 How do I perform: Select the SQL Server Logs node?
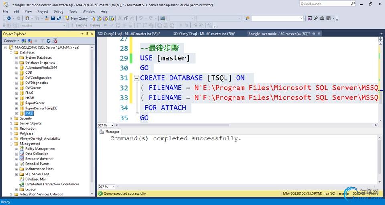tap(37, 174)
